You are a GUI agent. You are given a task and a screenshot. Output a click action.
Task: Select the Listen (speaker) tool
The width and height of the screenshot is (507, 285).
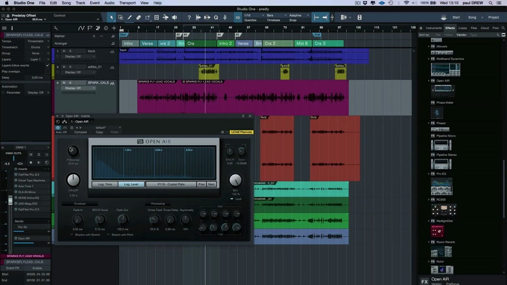click(x=174, y=17)
